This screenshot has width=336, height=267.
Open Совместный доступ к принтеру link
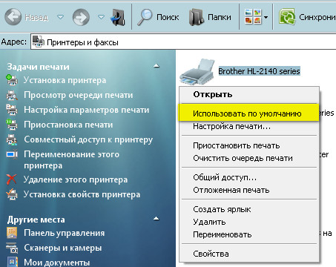pyautogui.click(x=88, y=139)
